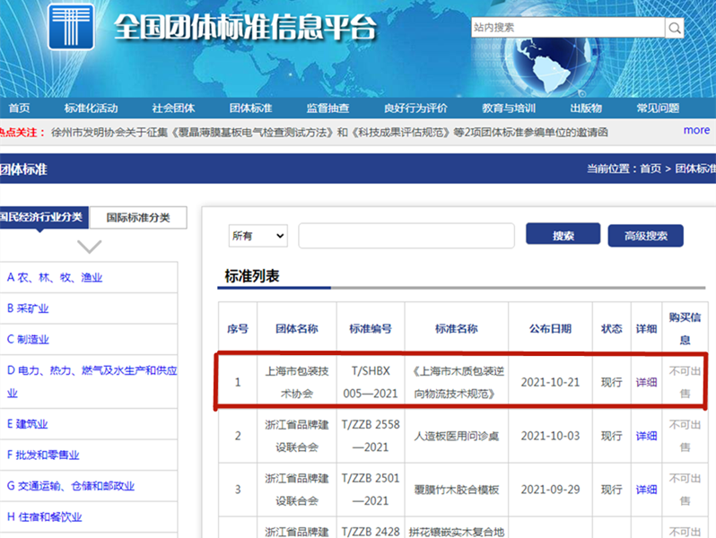
Task: Click the magnifier search icon in header
Action: [675, 29]
